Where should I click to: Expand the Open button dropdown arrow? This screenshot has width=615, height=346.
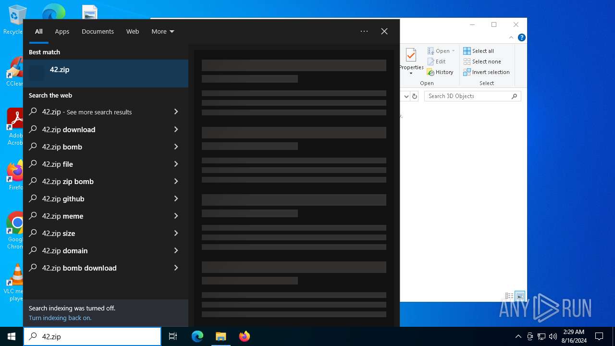453,51
